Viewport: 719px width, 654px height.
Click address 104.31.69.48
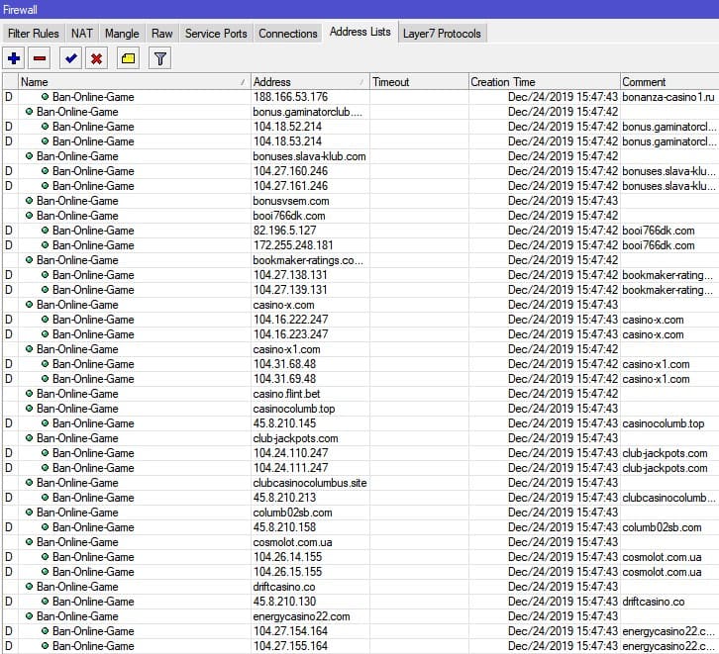(285, 379)
